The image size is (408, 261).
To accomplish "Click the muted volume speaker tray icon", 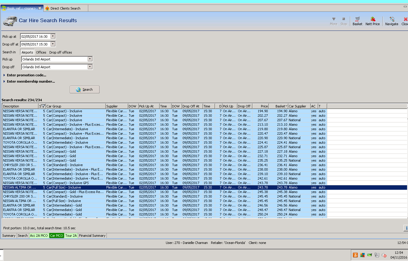I will click(x=384, y=255).
